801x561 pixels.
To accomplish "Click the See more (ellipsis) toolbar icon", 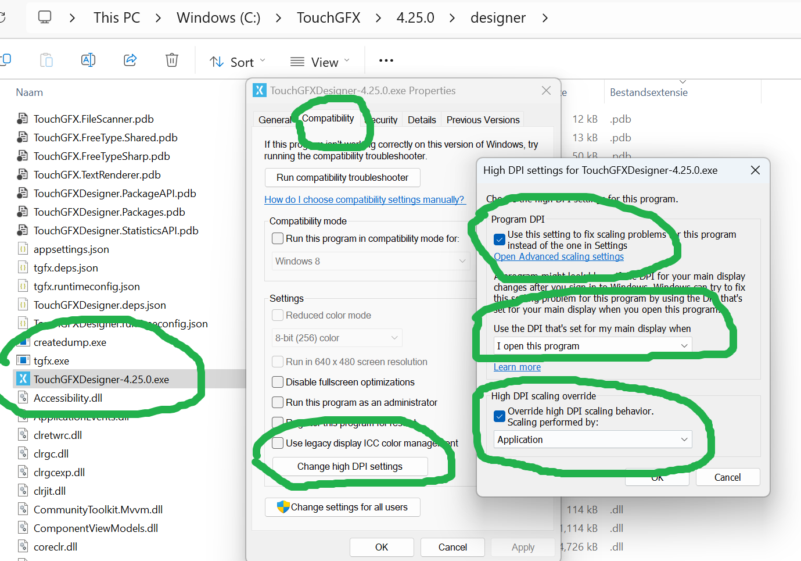I will 386,60.
